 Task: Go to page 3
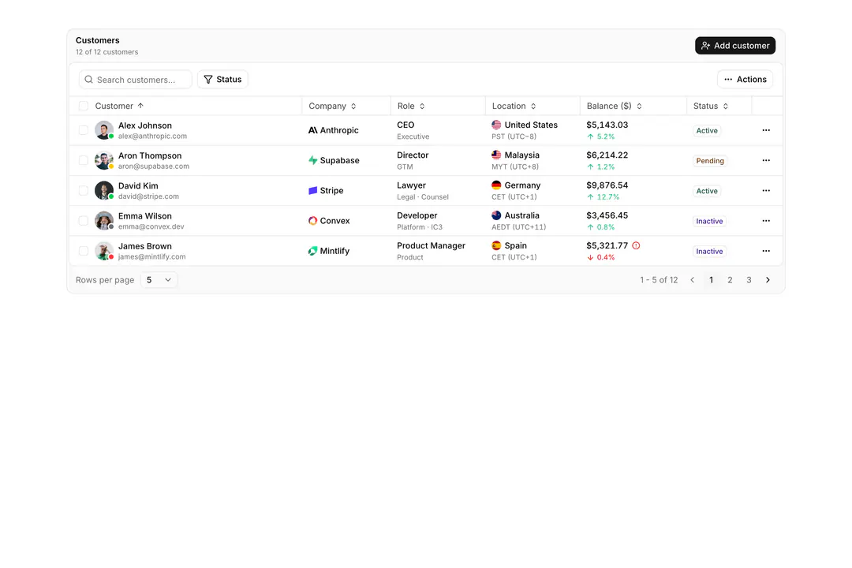[749, 280]
